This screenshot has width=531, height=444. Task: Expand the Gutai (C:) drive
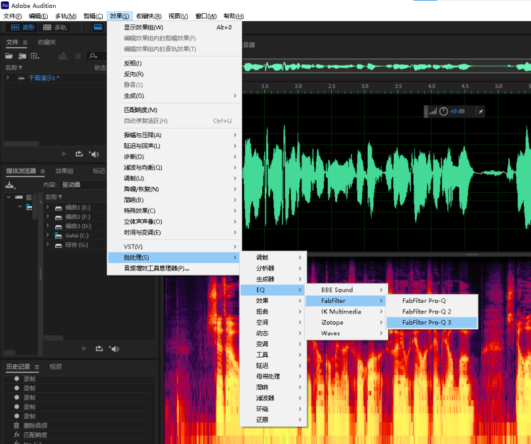48,235
